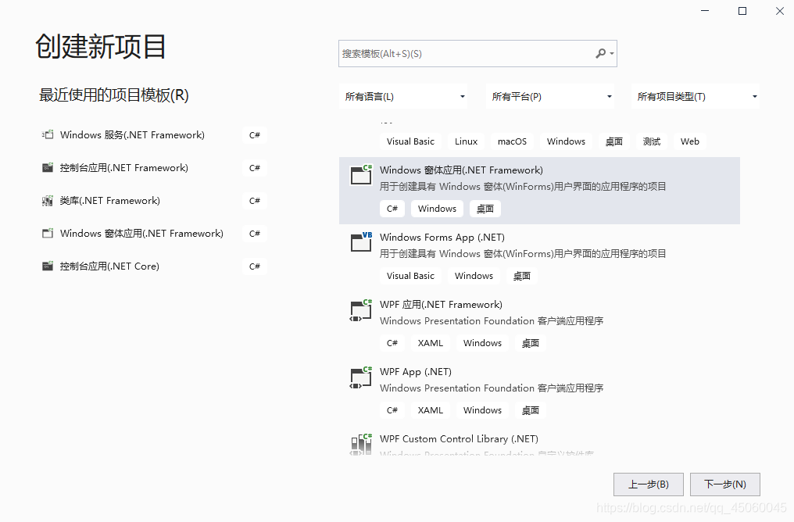Click the C# tag beside Windows 服务
Screen dimensions: 794x522
click(255, 135)
